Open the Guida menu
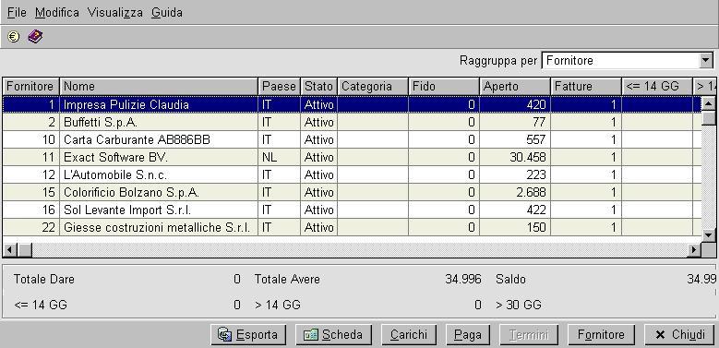 167,12
